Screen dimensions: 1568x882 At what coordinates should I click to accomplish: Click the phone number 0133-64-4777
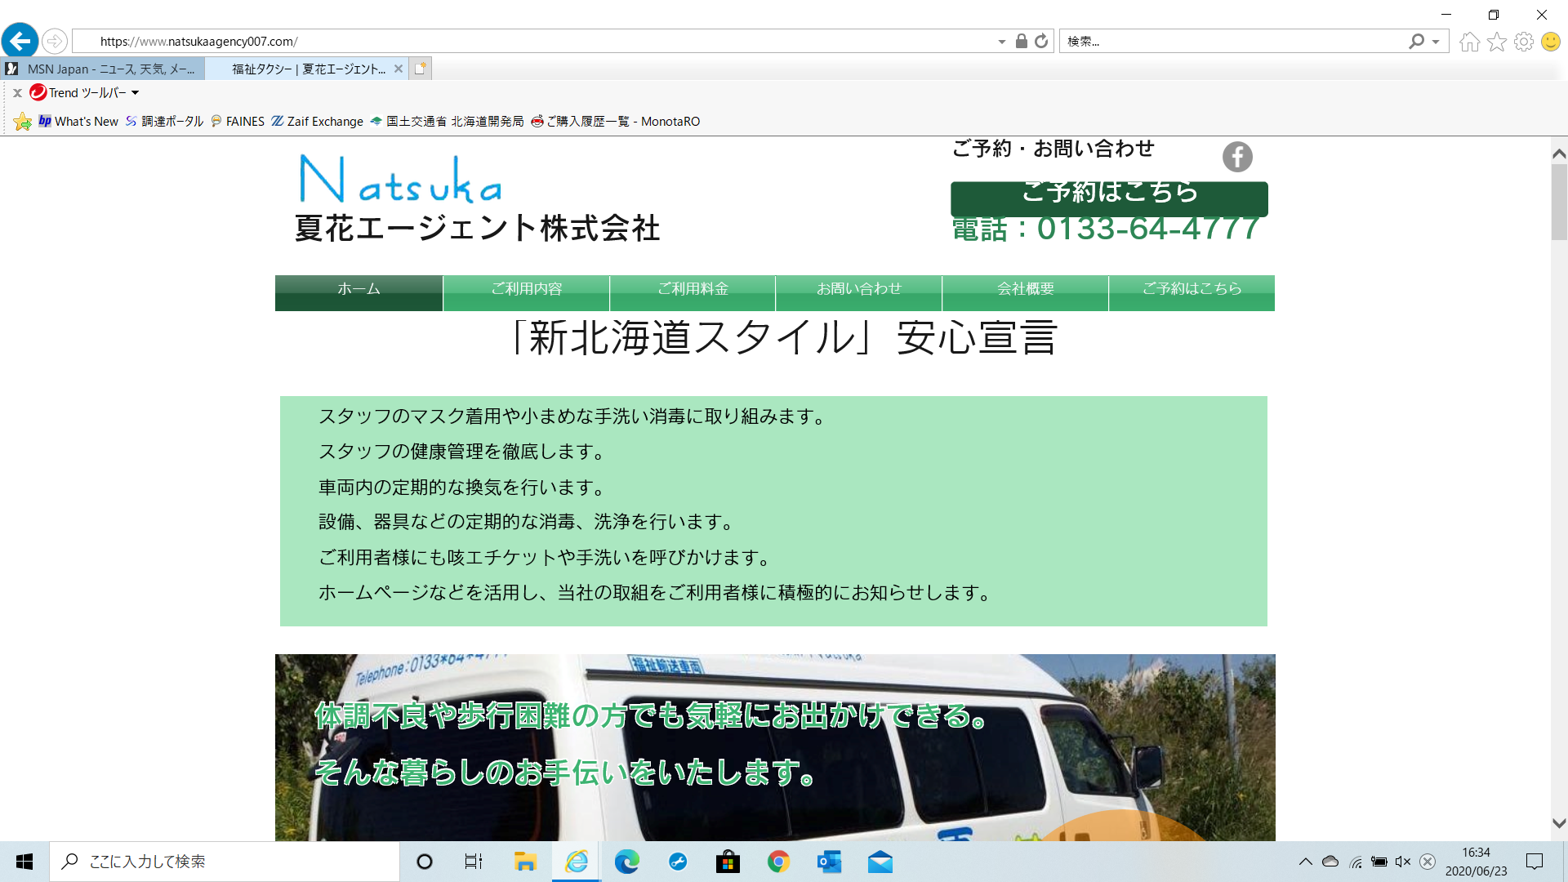coord(1148,229)
